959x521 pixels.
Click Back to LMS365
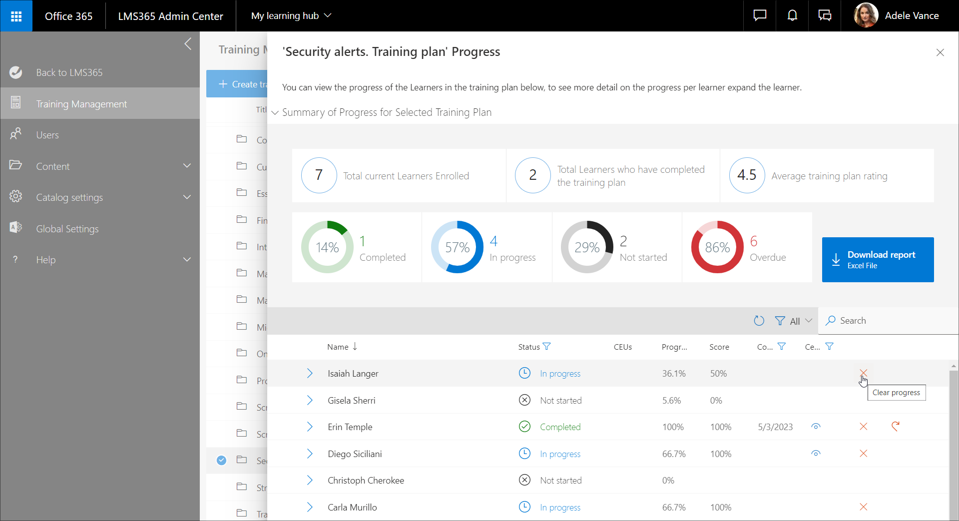69,72
